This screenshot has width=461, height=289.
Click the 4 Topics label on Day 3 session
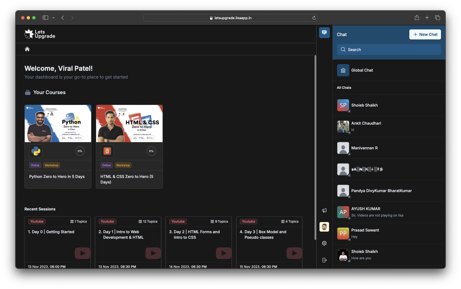click(x=290, y=222)
